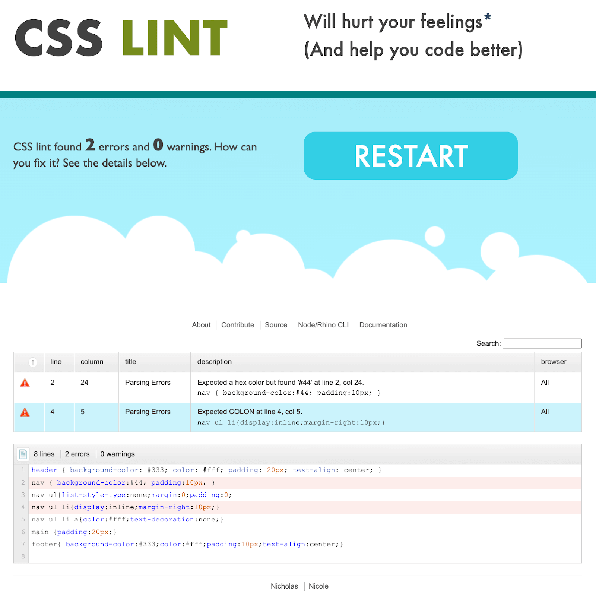Click 'Parsing Errors' title in line 4 row
This screenshot has height=593, width=596.
pyautogui.click(x=148, y=412)
